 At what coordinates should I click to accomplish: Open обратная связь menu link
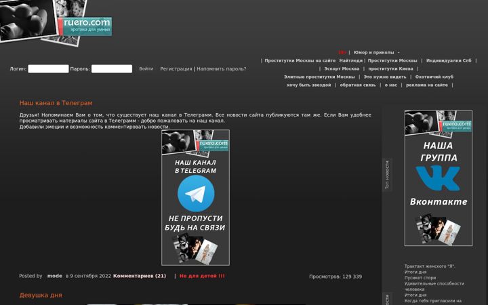(x=358, y=85)
